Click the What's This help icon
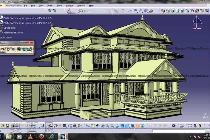The width and height of the screenshot is (210, 140). point(43,126)
